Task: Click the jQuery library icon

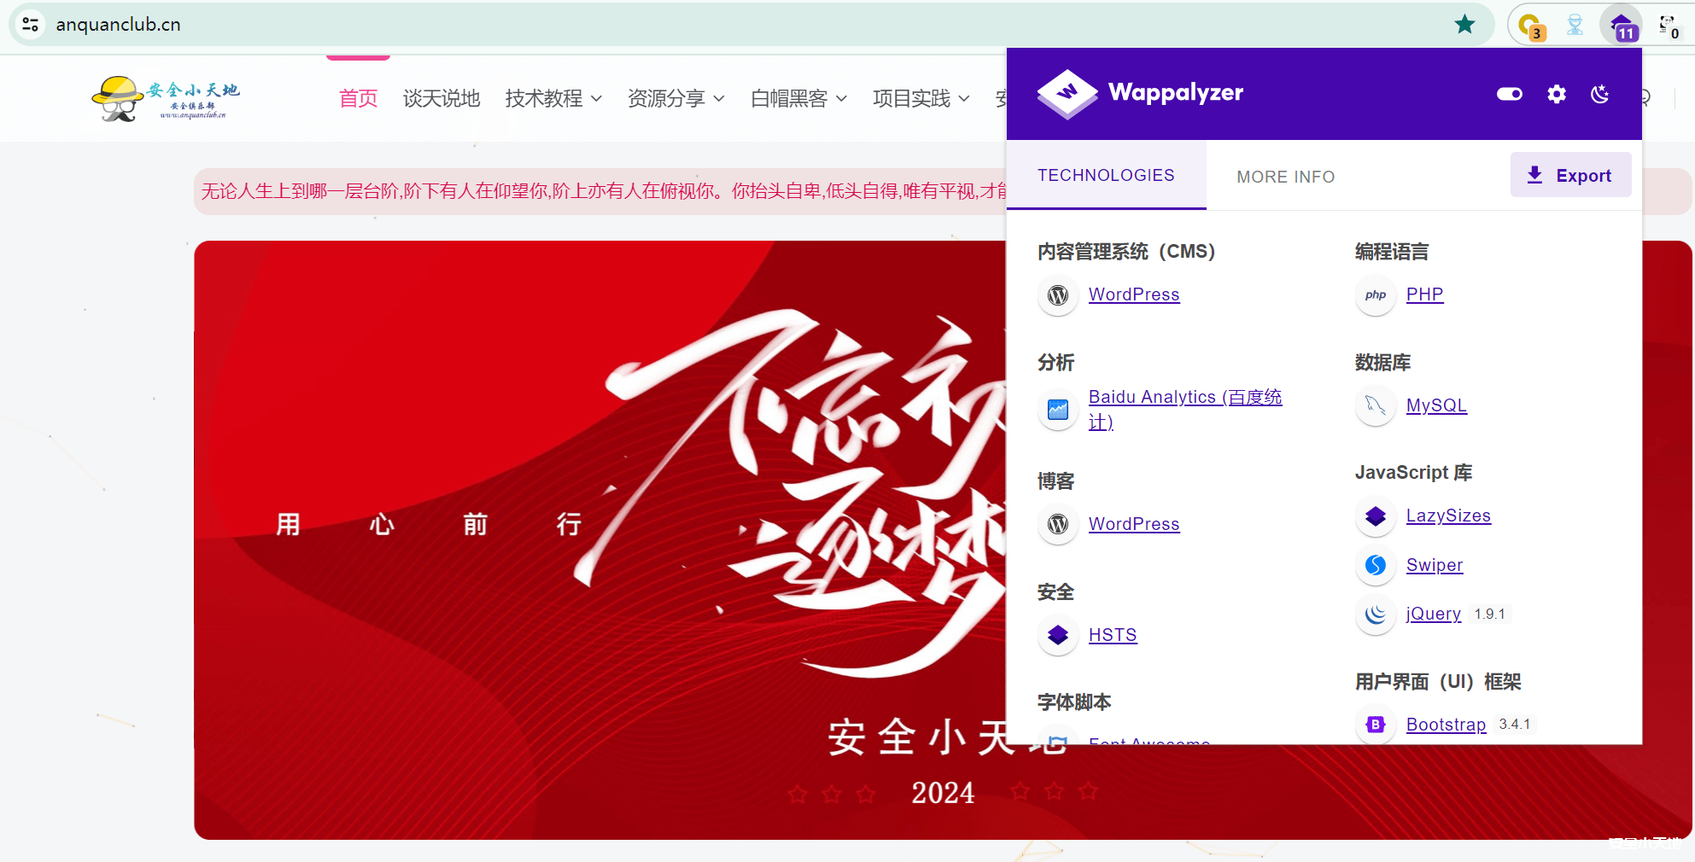Action: point(1375,614)
